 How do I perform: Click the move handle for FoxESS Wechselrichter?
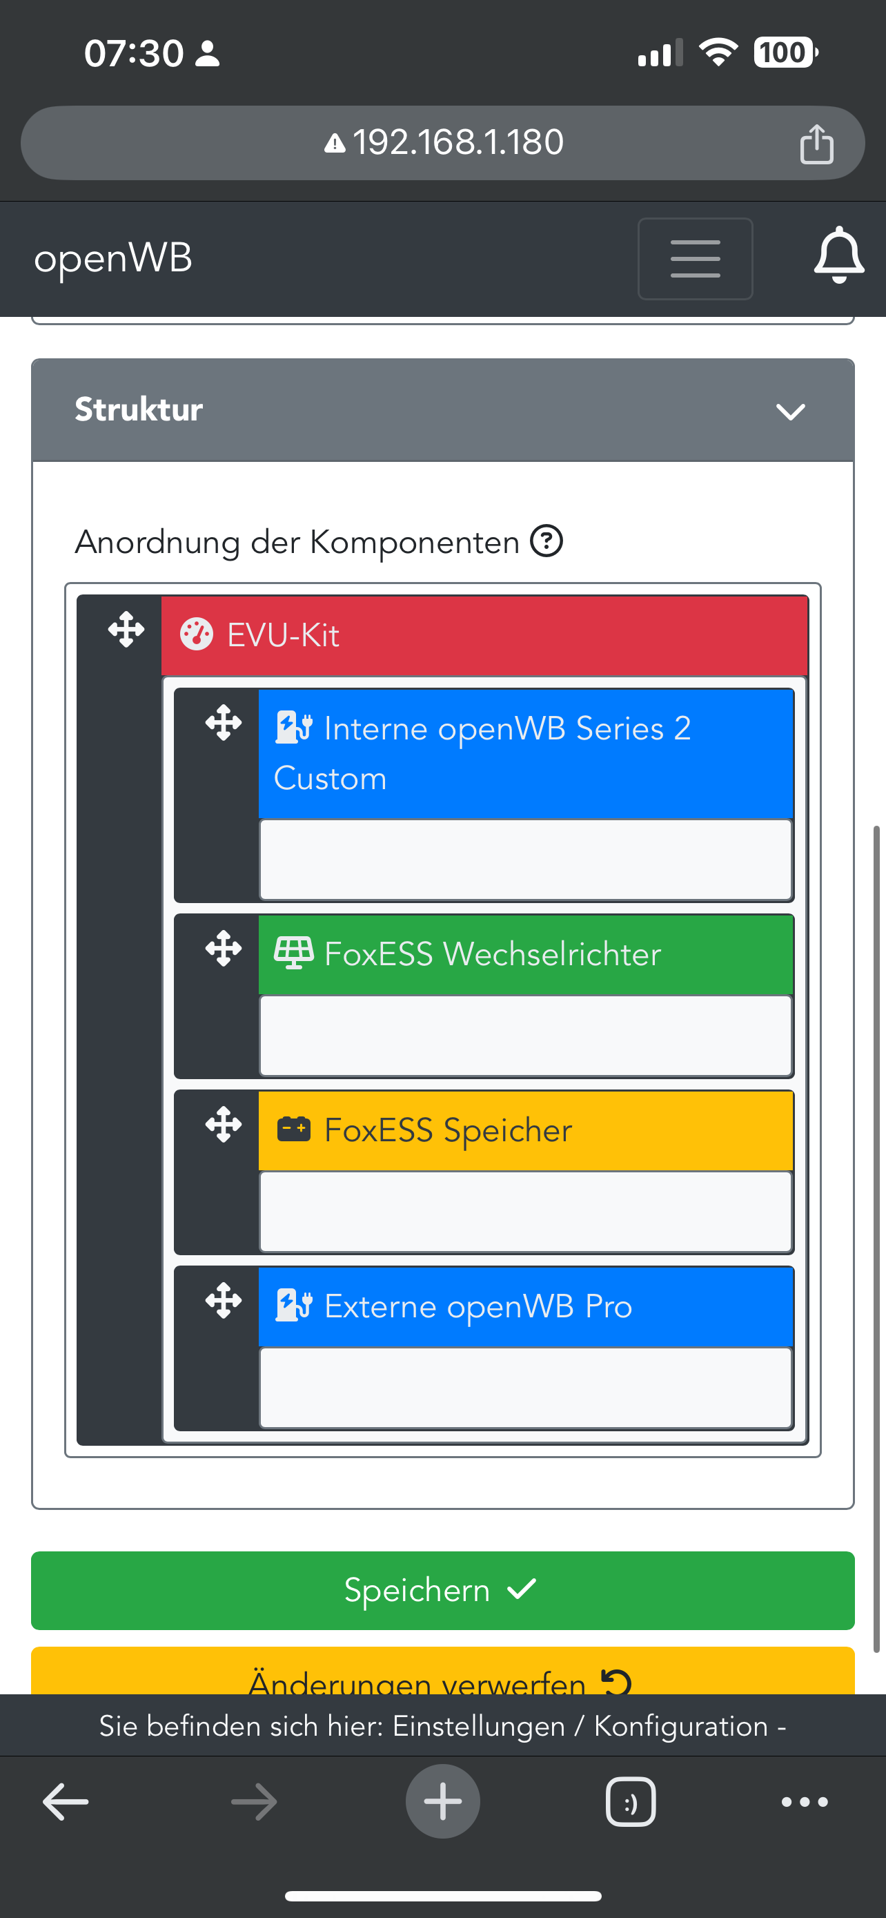coord(223,949)
